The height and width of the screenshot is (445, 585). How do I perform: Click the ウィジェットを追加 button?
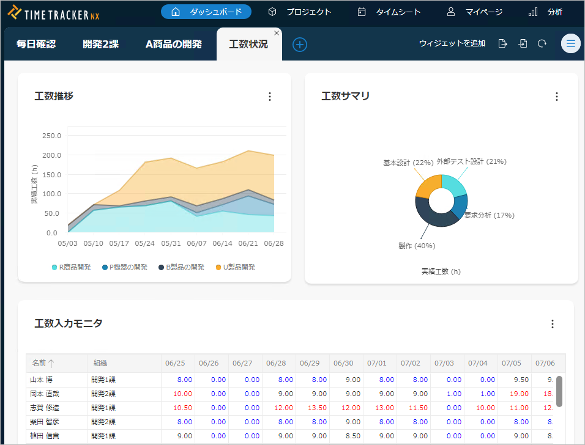click(452, 43)
